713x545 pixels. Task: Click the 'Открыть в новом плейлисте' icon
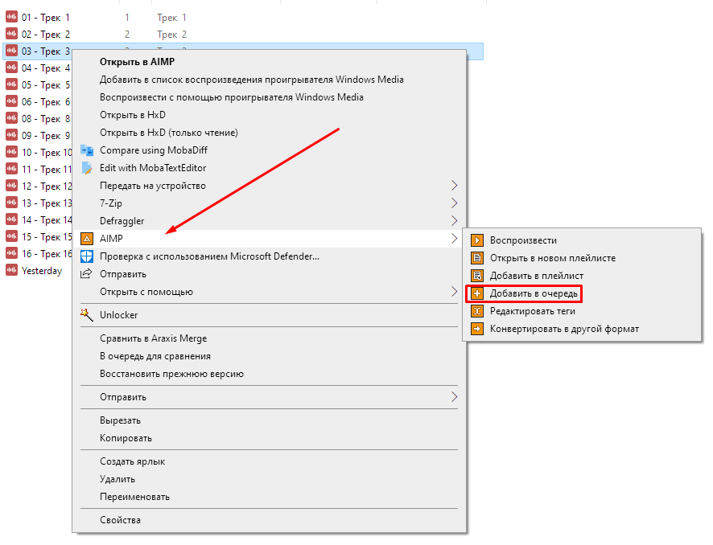(x=477, y=258)
